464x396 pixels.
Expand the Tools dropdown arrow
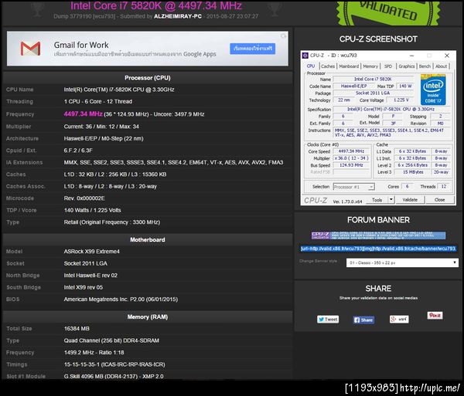pos(391,200)
